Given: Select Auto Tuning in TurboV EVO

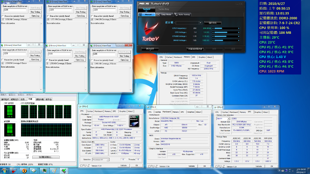Looking at the screenshot, I should coord(182,14).
